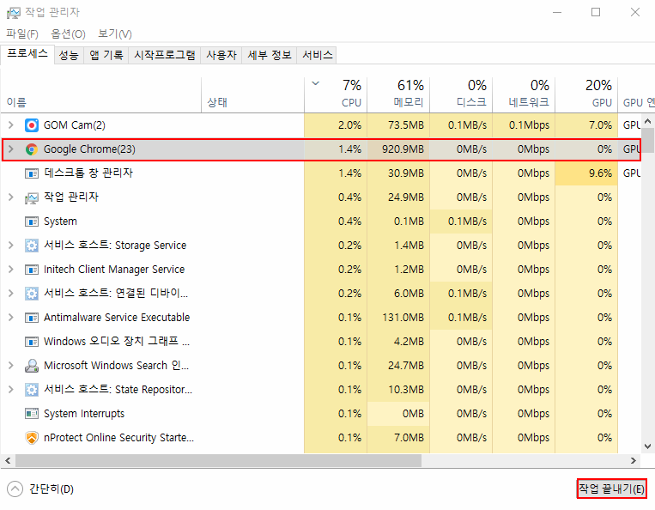Click the 간단히(D) fewer details label
655x510 pixels.
coord(52,489)
